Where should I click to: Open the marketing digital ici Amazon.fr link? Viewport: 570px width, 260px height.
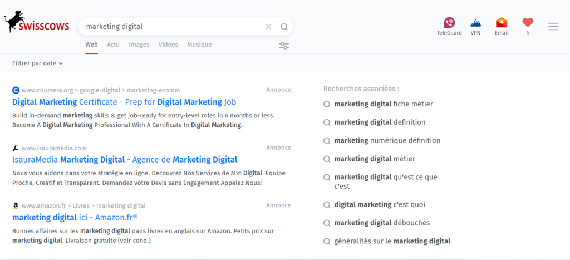75,217
